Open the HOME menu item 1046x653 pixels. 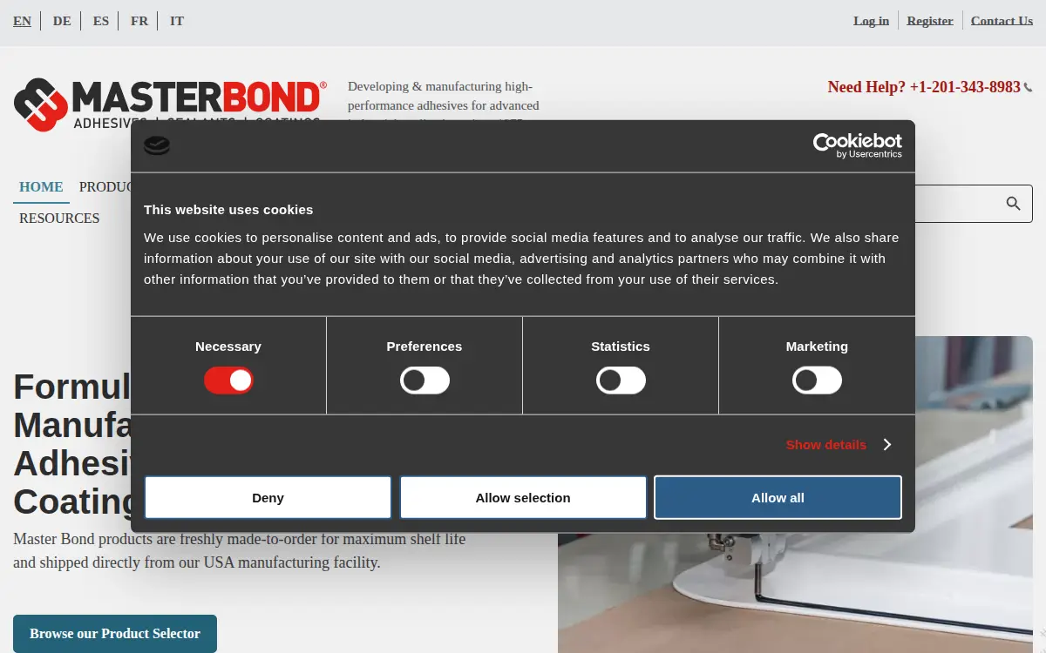[41, 187]
